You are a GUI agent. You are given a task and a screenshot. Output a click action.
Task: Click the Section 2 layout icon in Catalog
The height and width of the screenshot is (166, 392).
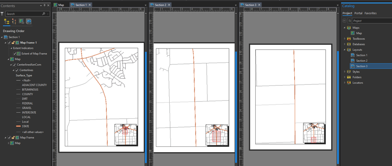click(x=353, y=61)
